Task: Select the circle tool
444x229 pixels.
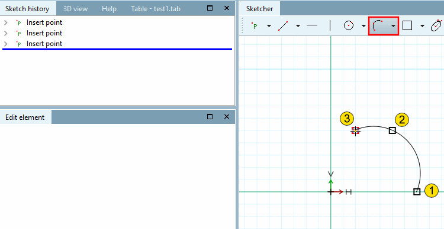Action: point(349,26)
